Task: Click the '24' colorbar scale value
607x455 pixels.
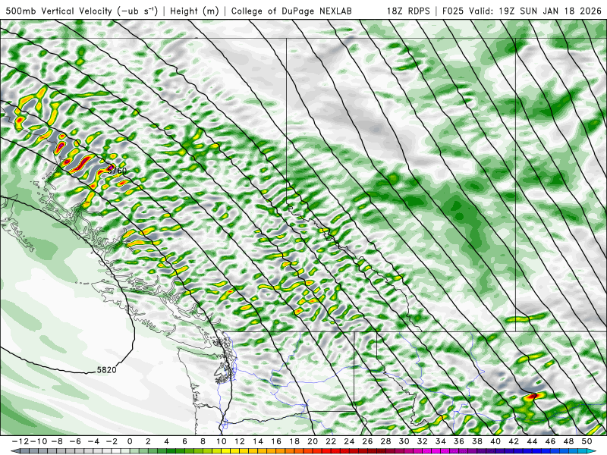Action: pos(349,441)
